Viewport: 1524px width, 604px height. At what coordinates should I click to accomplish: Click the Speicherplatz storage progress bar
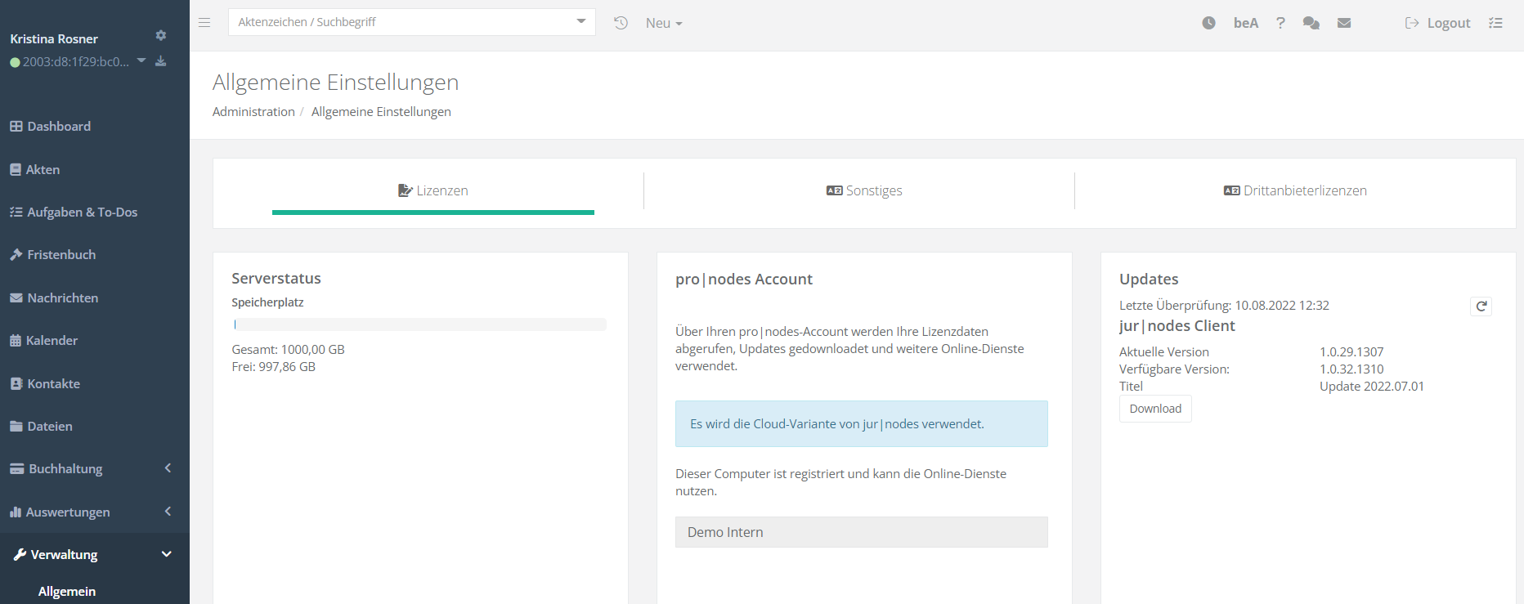tap(419, 324)
